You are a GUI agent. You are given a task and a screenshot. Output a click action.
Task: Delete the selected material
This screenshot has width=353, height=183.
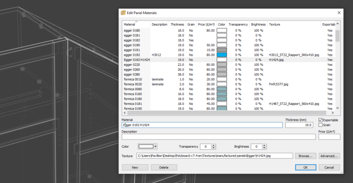click(x=164, y=167)
